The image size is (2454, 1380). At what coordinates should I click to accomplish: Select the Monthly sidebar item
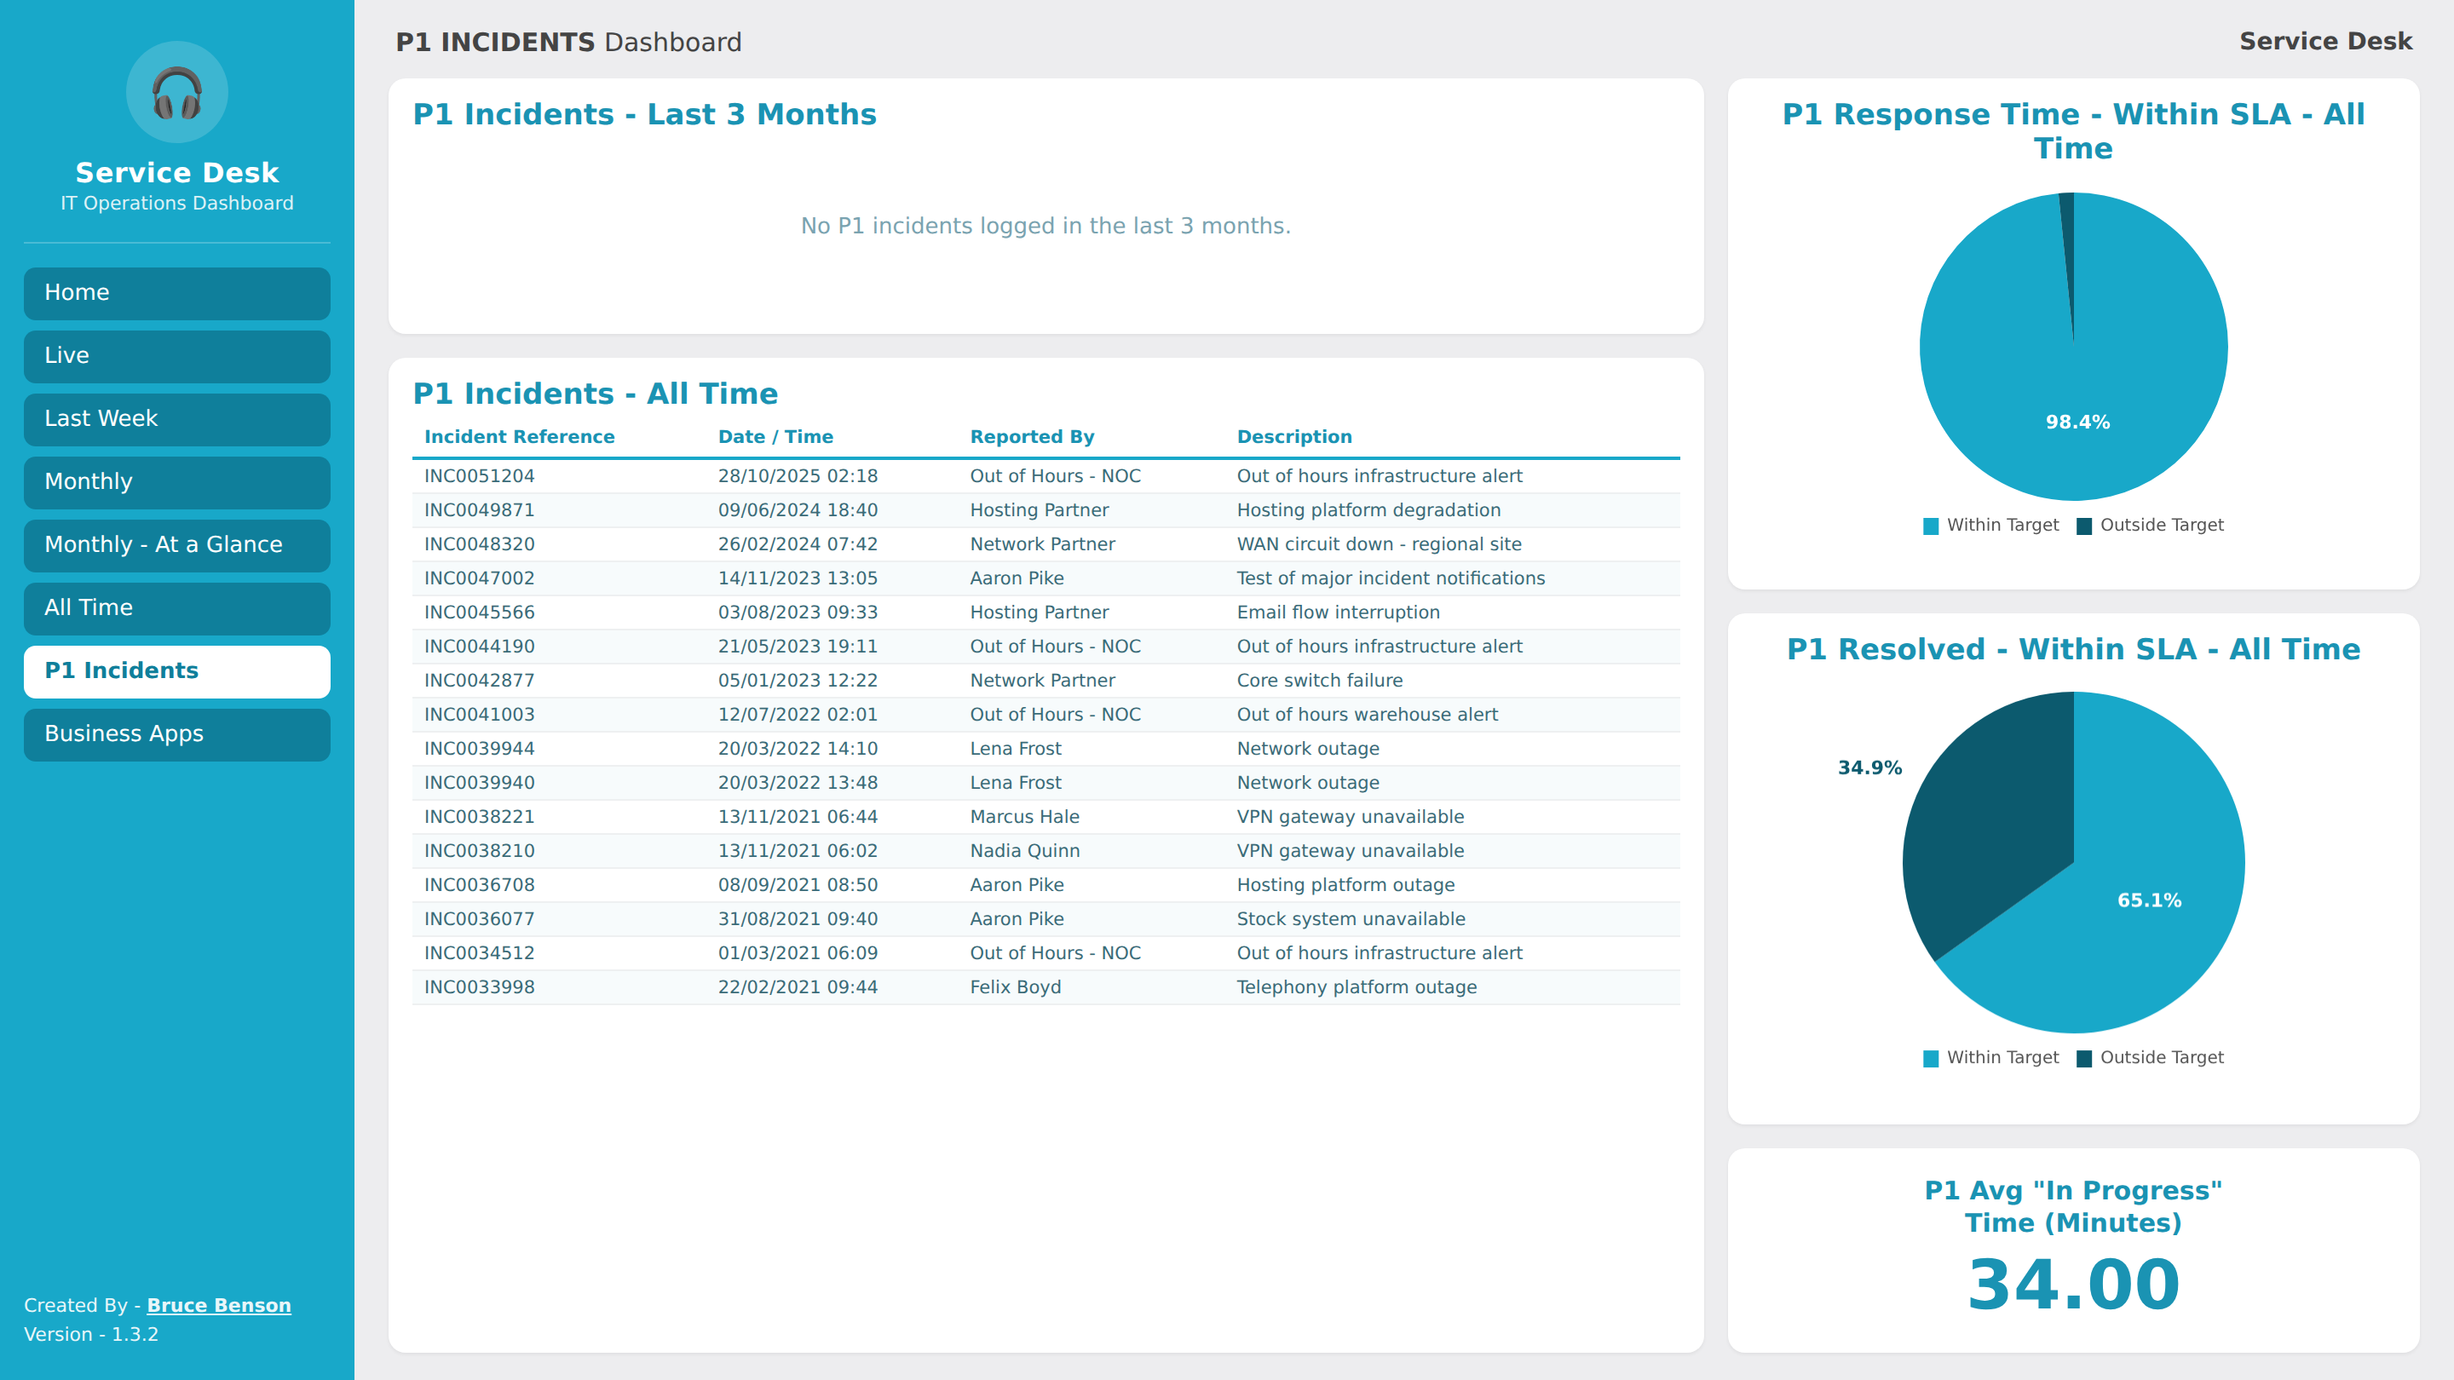point(177,482)
